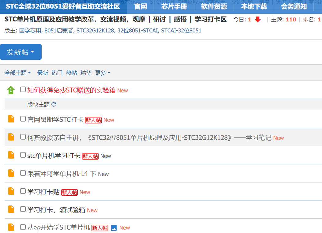Click 新人帖 badge on 从零开始学STC单片机
The height and width of the screenshot is (233, 322).
(100, 228)
